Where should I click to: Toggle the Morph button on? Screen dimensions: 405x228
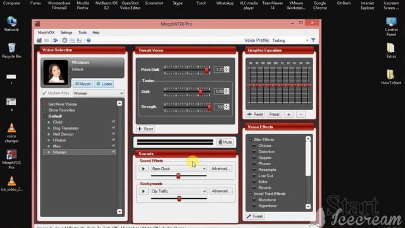[x=83, y=84]
